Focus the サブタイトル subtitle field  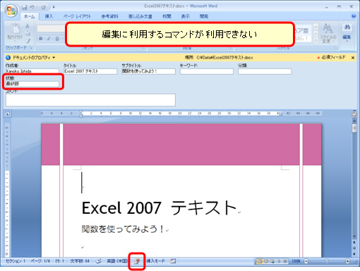[148, 71]
